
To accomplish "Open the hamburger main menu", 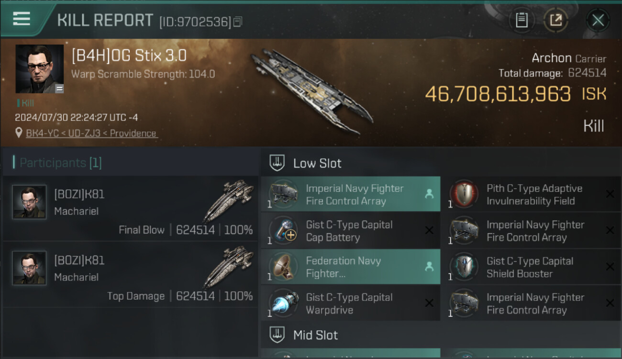I will (x=22, y=19).
